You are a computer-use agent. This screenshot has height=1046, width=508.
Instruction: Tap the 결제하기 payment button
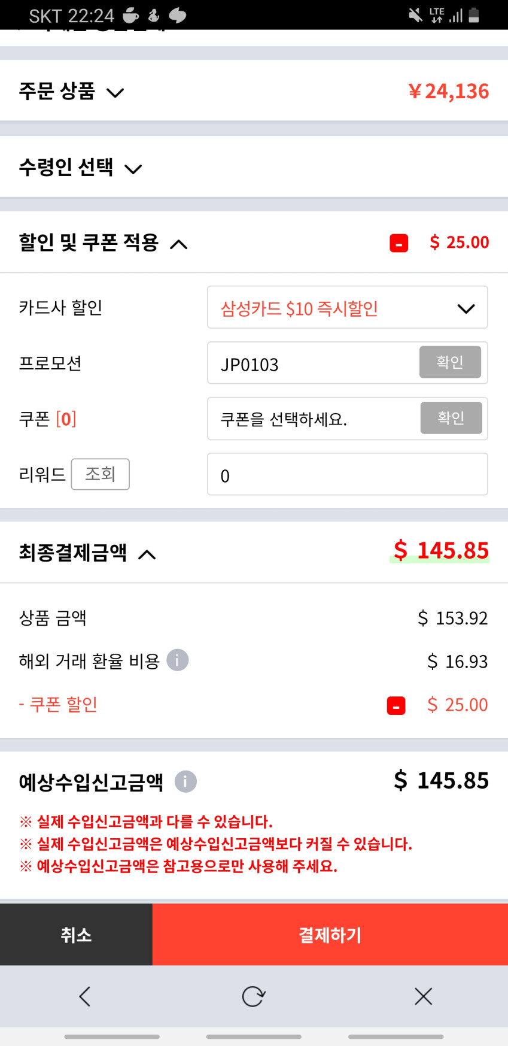[x=330, y=935]
